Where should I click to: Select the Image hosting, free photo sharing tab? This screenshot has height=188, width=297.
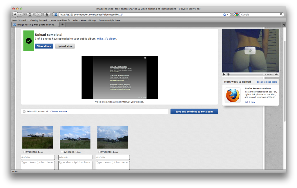pos(35,25)
